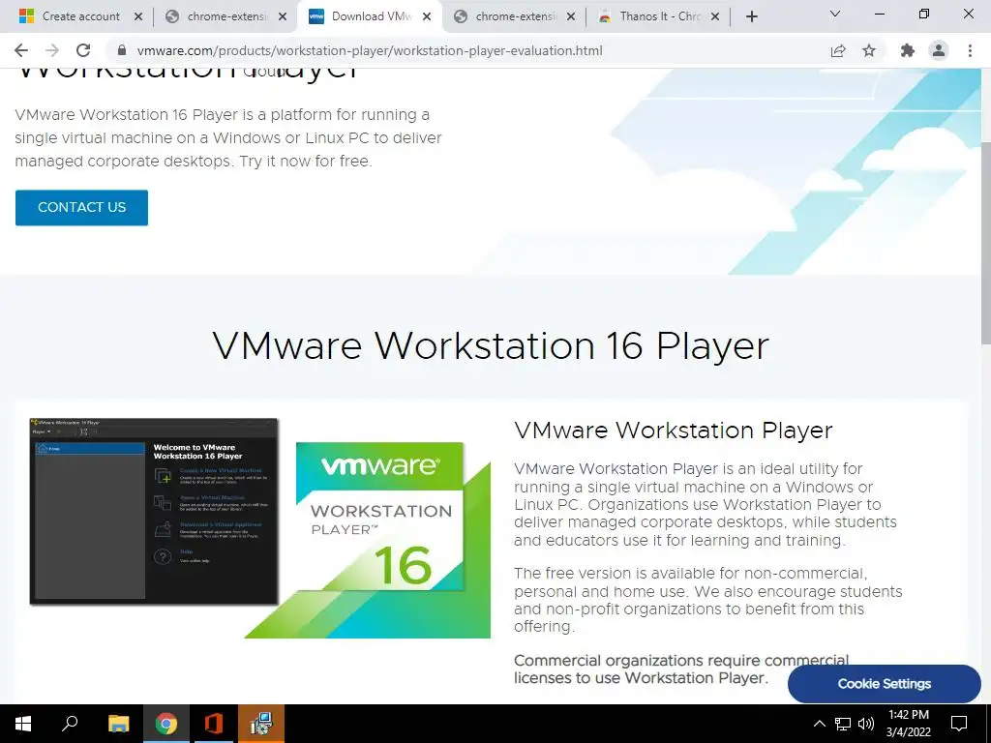The width and height of the screenshot is (991, 743).
Task: View site info via padlock icon
Action: tap(121, 50)
